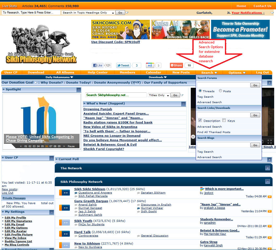
Task: Collapse the What's New panel
Action: [183, 104]
